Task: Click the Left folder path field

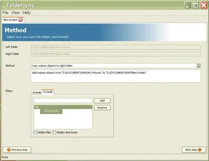Action: pos(116,47)
